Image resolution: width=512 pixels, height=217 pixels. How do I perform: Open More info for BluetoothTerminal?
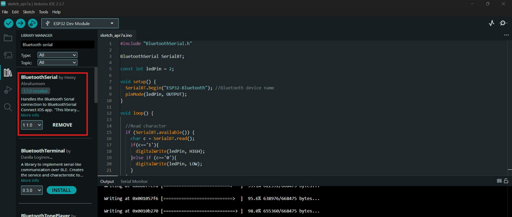30,180
